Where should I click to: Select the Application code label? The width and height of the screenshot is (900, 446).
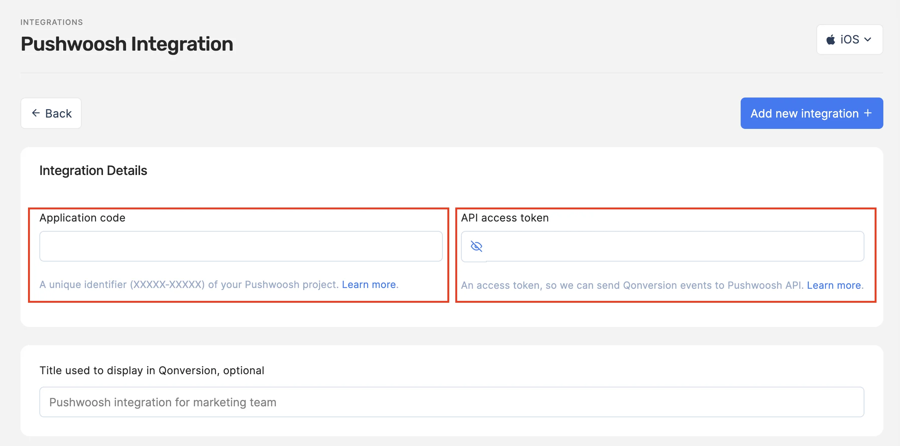pos(83,218)
